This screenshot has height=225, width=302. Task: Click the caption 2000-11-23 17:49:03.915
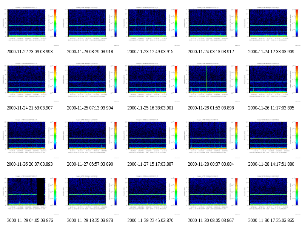[150, 52]
